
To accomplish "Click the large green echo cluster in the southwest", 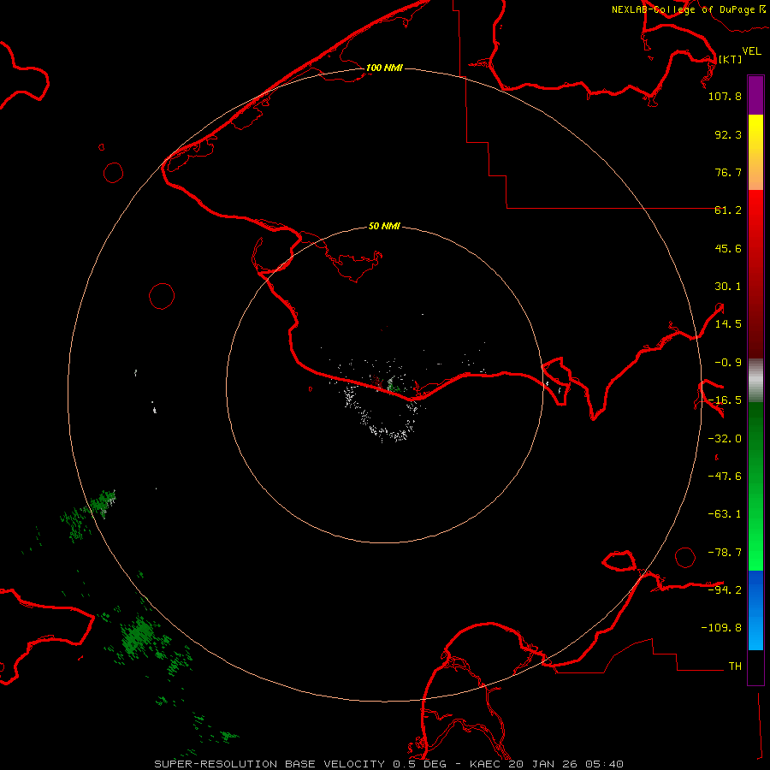I will click(139, 636).
